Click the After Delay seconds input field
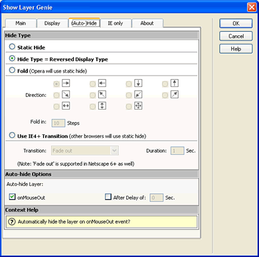The width and height of the screenshot is (259, 257). 157,198
